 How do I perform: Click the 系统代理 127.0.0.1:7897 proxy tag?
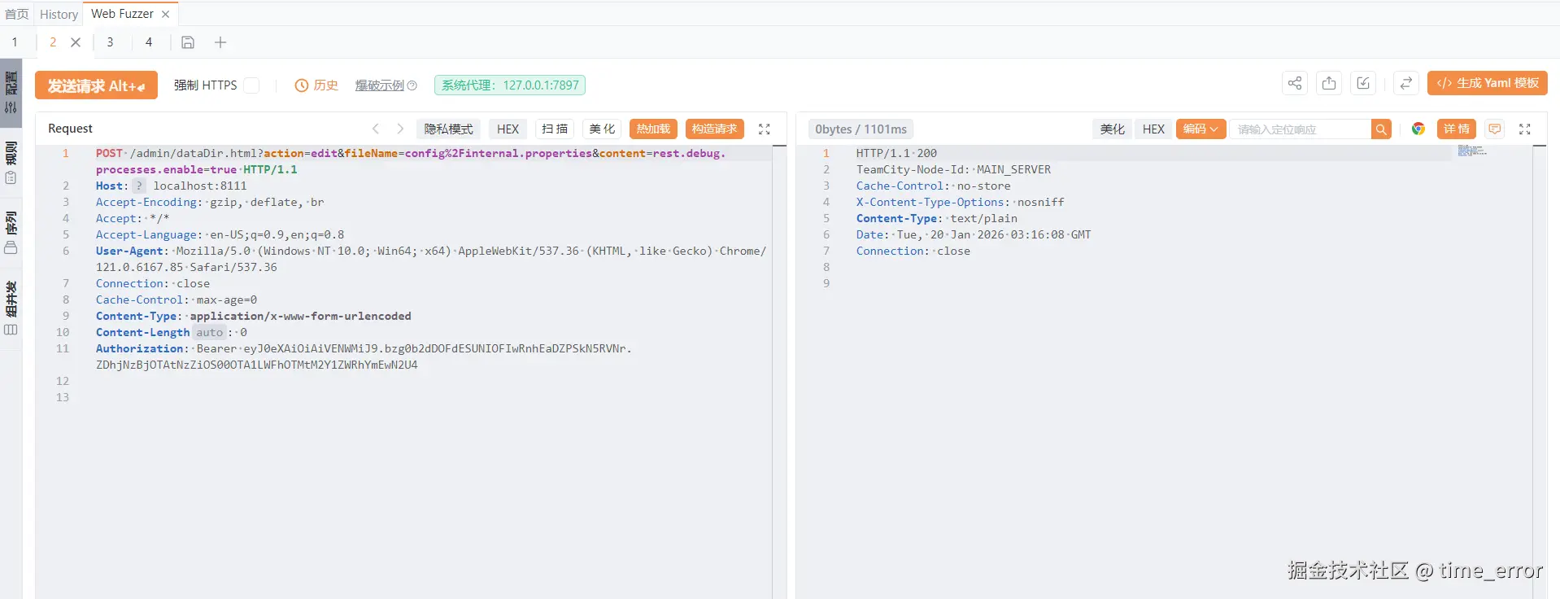(510, 85)
